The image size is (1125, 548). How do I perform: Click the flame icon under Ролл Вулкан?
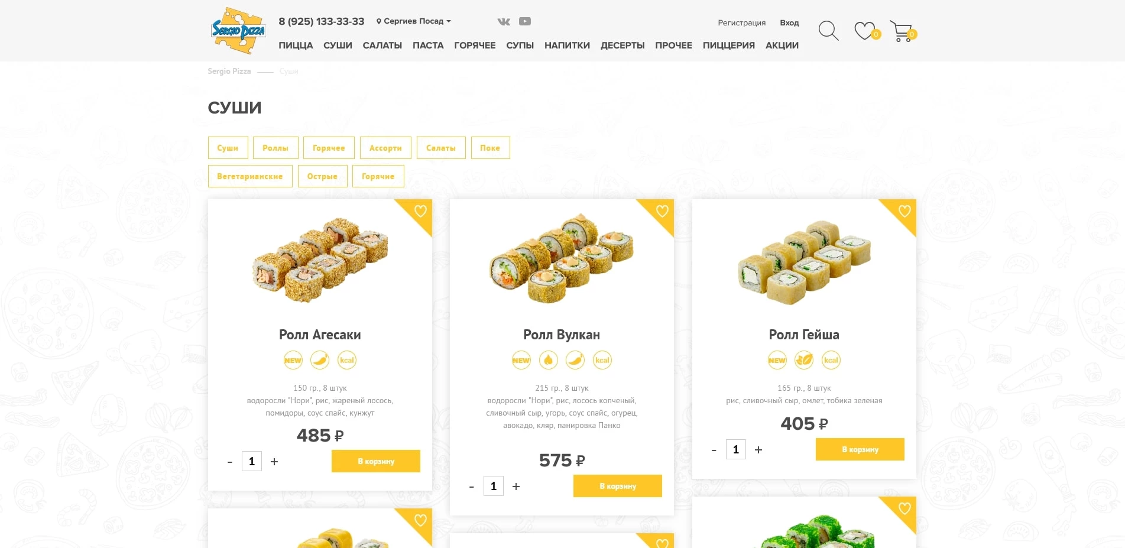(x=548, y=360)
